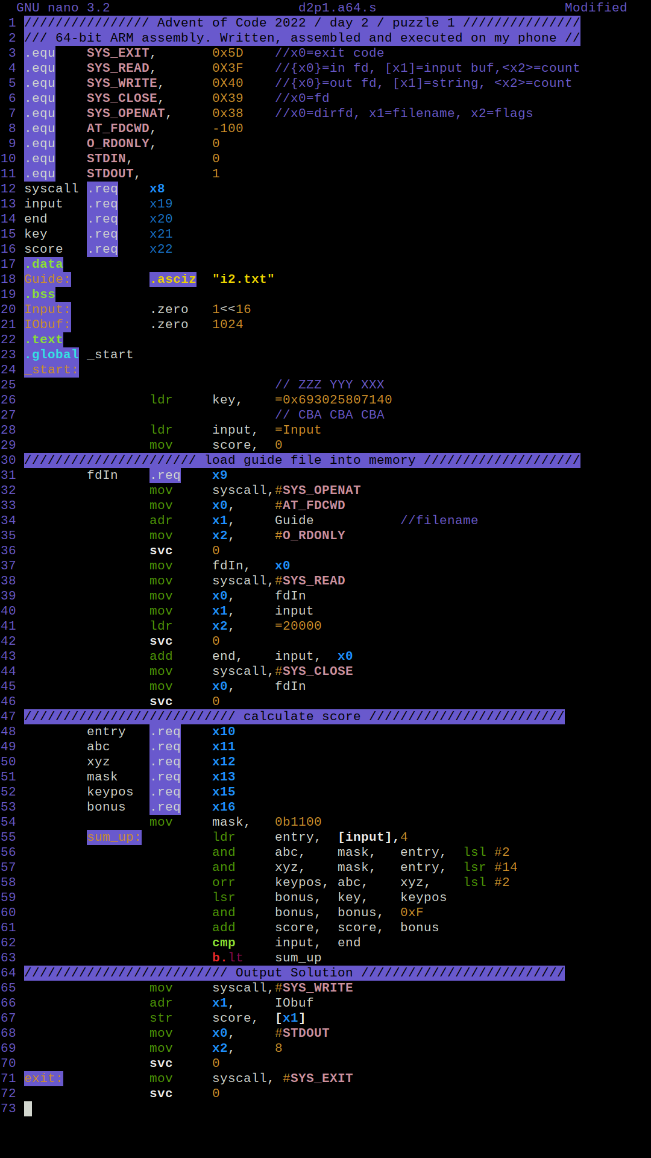This screenshot has width=651, height=1158.
Task: Click the '.data' directive
Action: 43,264
